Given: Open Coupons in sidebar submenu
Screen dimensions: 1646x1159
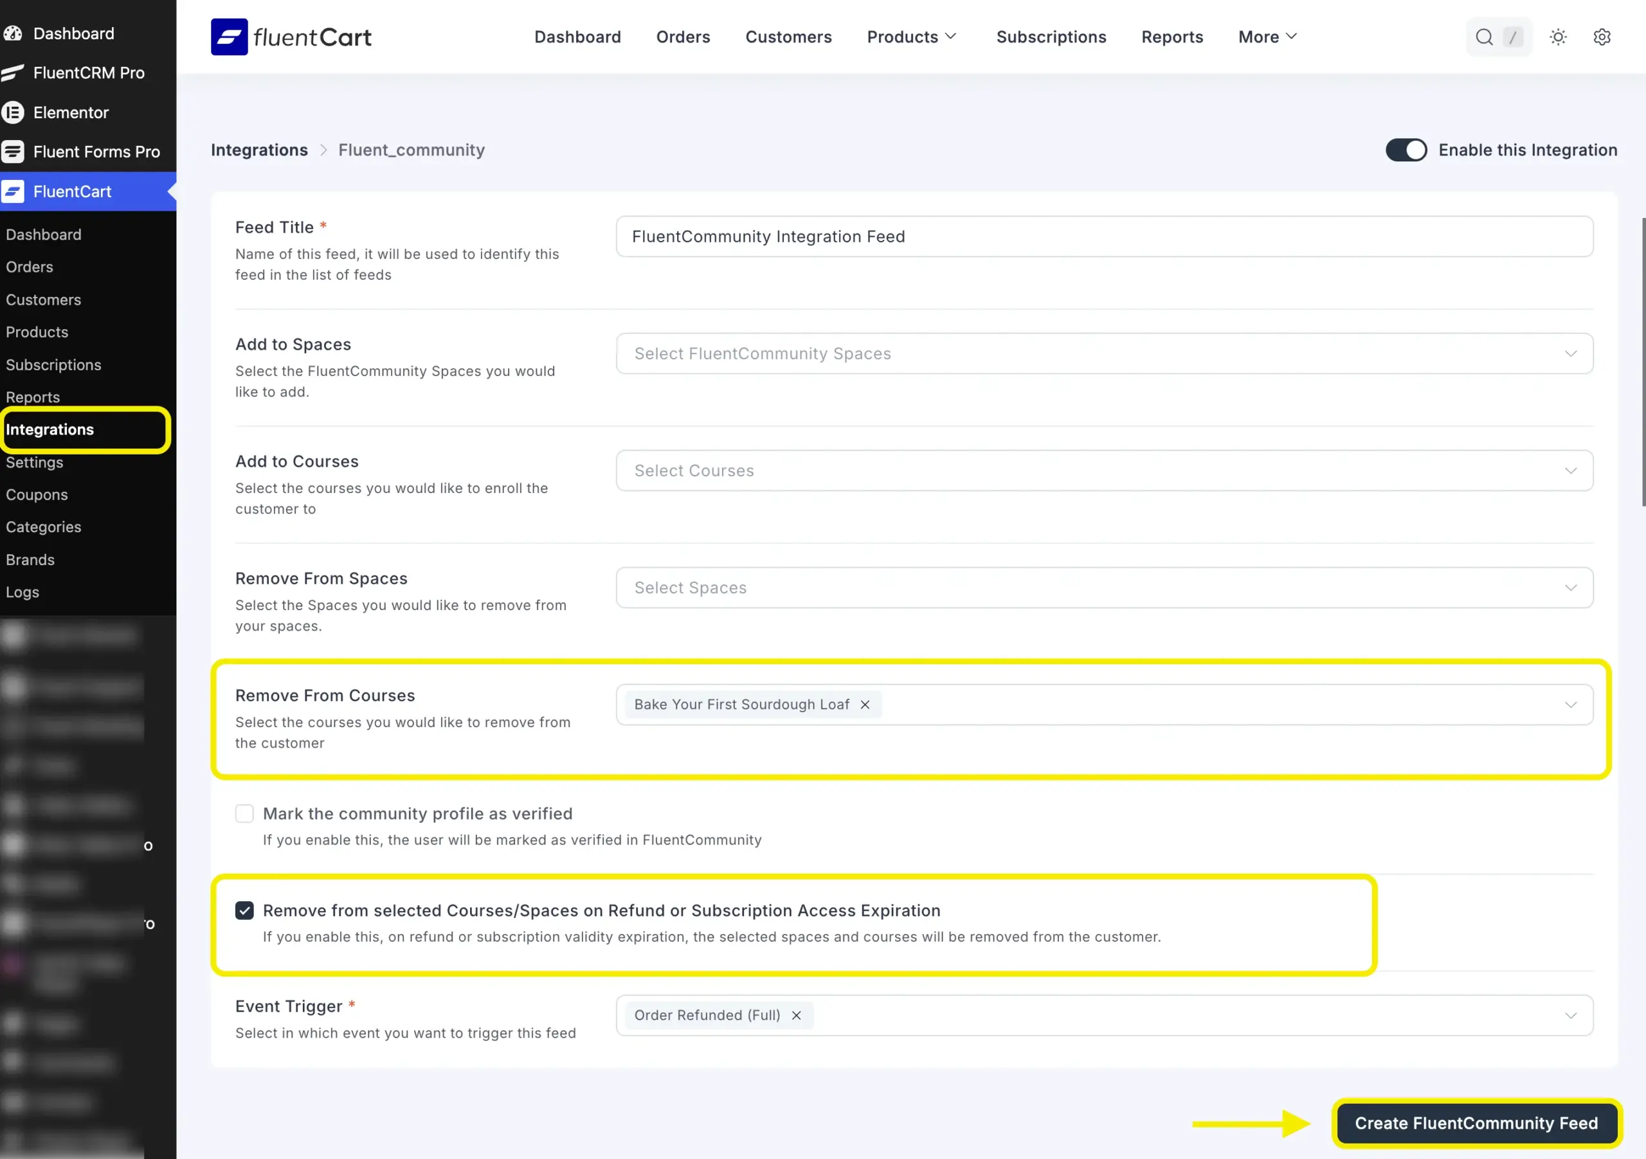Looking at the screenshot, I should (x=37, y=494).
